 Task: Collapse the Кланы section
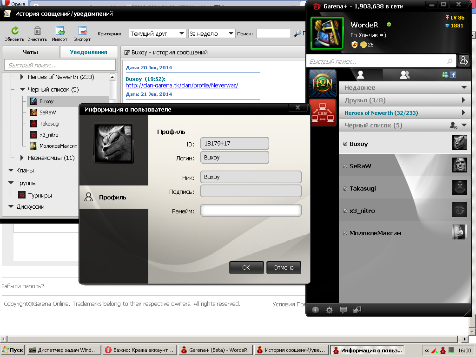pos(11,170)
